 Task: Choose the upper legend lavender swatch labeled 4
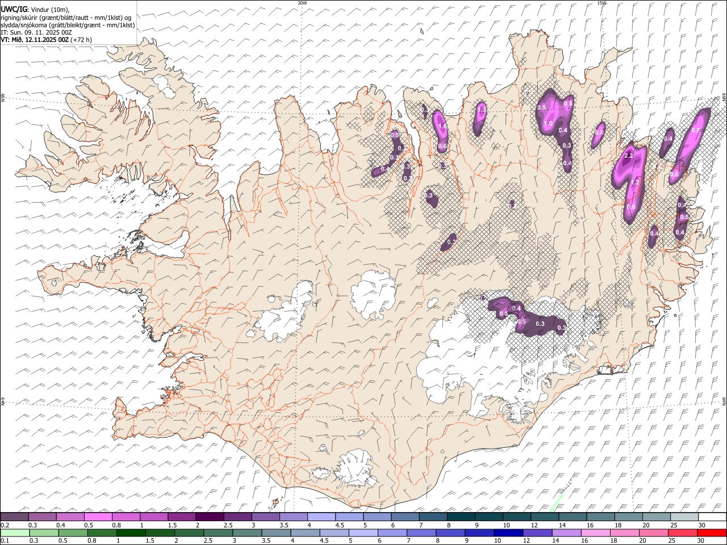coord(321,517)
